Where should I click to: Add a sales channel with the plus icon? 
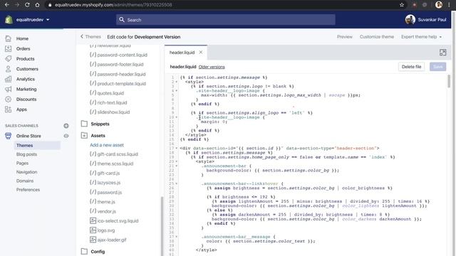[66, 126]
